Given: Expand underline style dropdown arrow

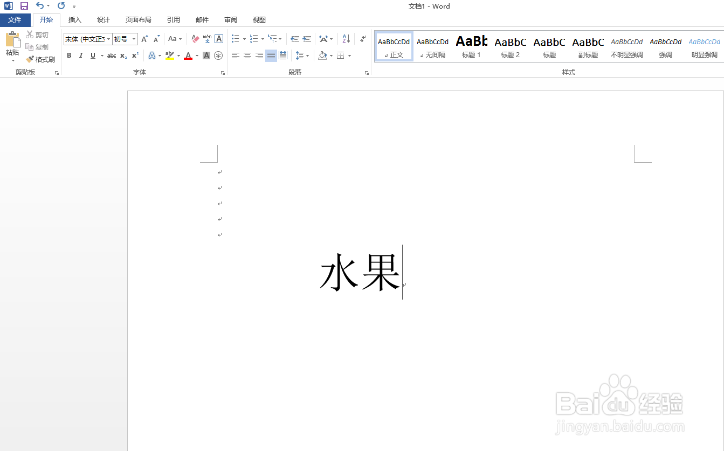Looking at the screenshot, I should point(102,55).
